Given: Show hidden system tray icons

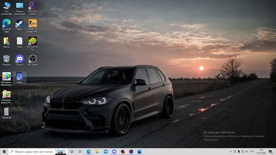Looking at the screenshot, I should 230,152.
